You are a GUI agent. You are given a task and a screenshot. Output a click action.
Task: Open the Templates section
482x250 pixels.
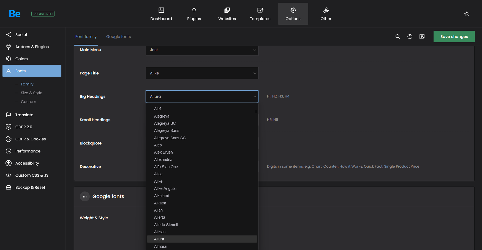pos(260,14)
